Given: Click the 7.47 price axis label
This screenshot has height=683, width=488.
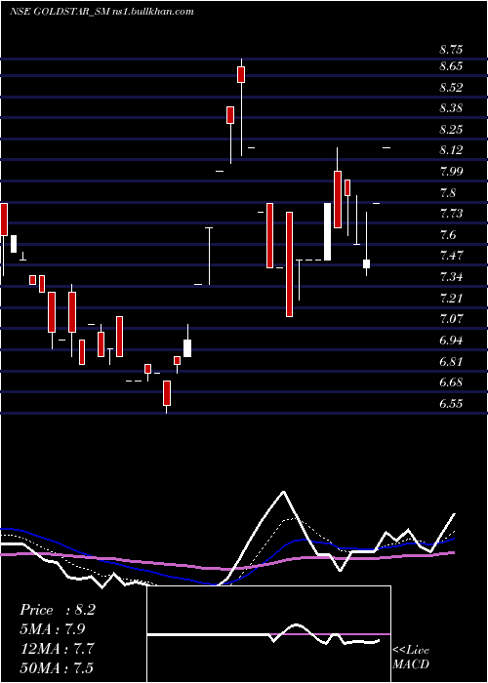Looking at the screenshot, I should point(451,255).
